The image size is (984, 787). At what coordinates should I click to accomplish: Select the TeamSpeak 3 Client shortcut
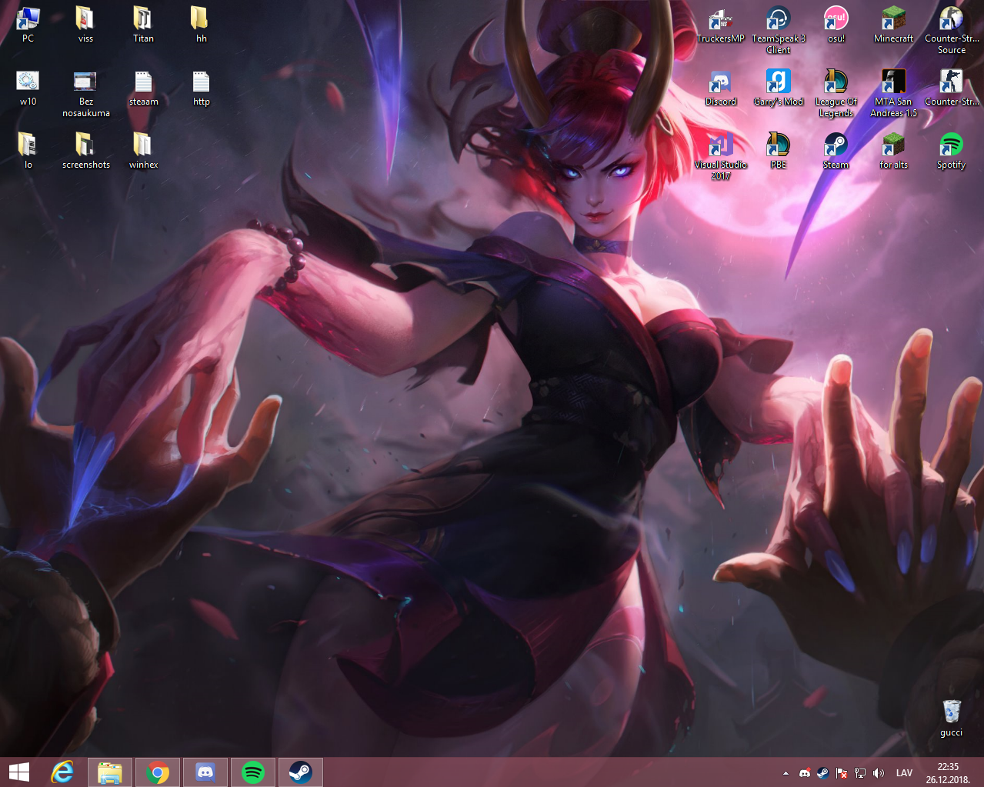(778, 29)
